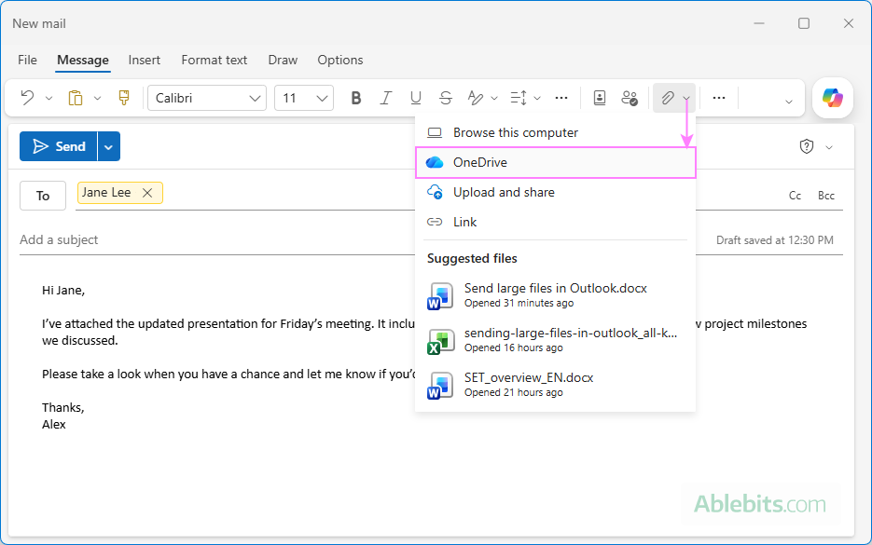Switch to the Options tab
This screenshot has height=545, width=872.
[340, 60]
